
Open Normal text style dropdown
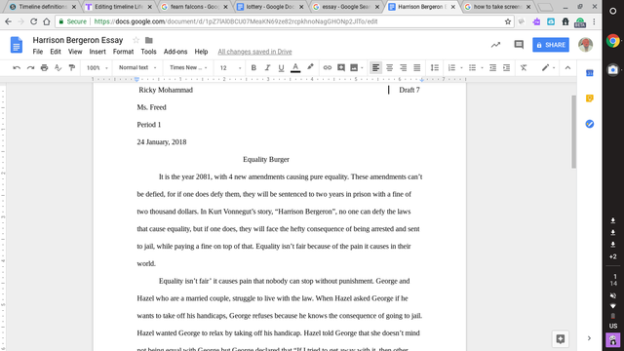click(x=137, y=68)
